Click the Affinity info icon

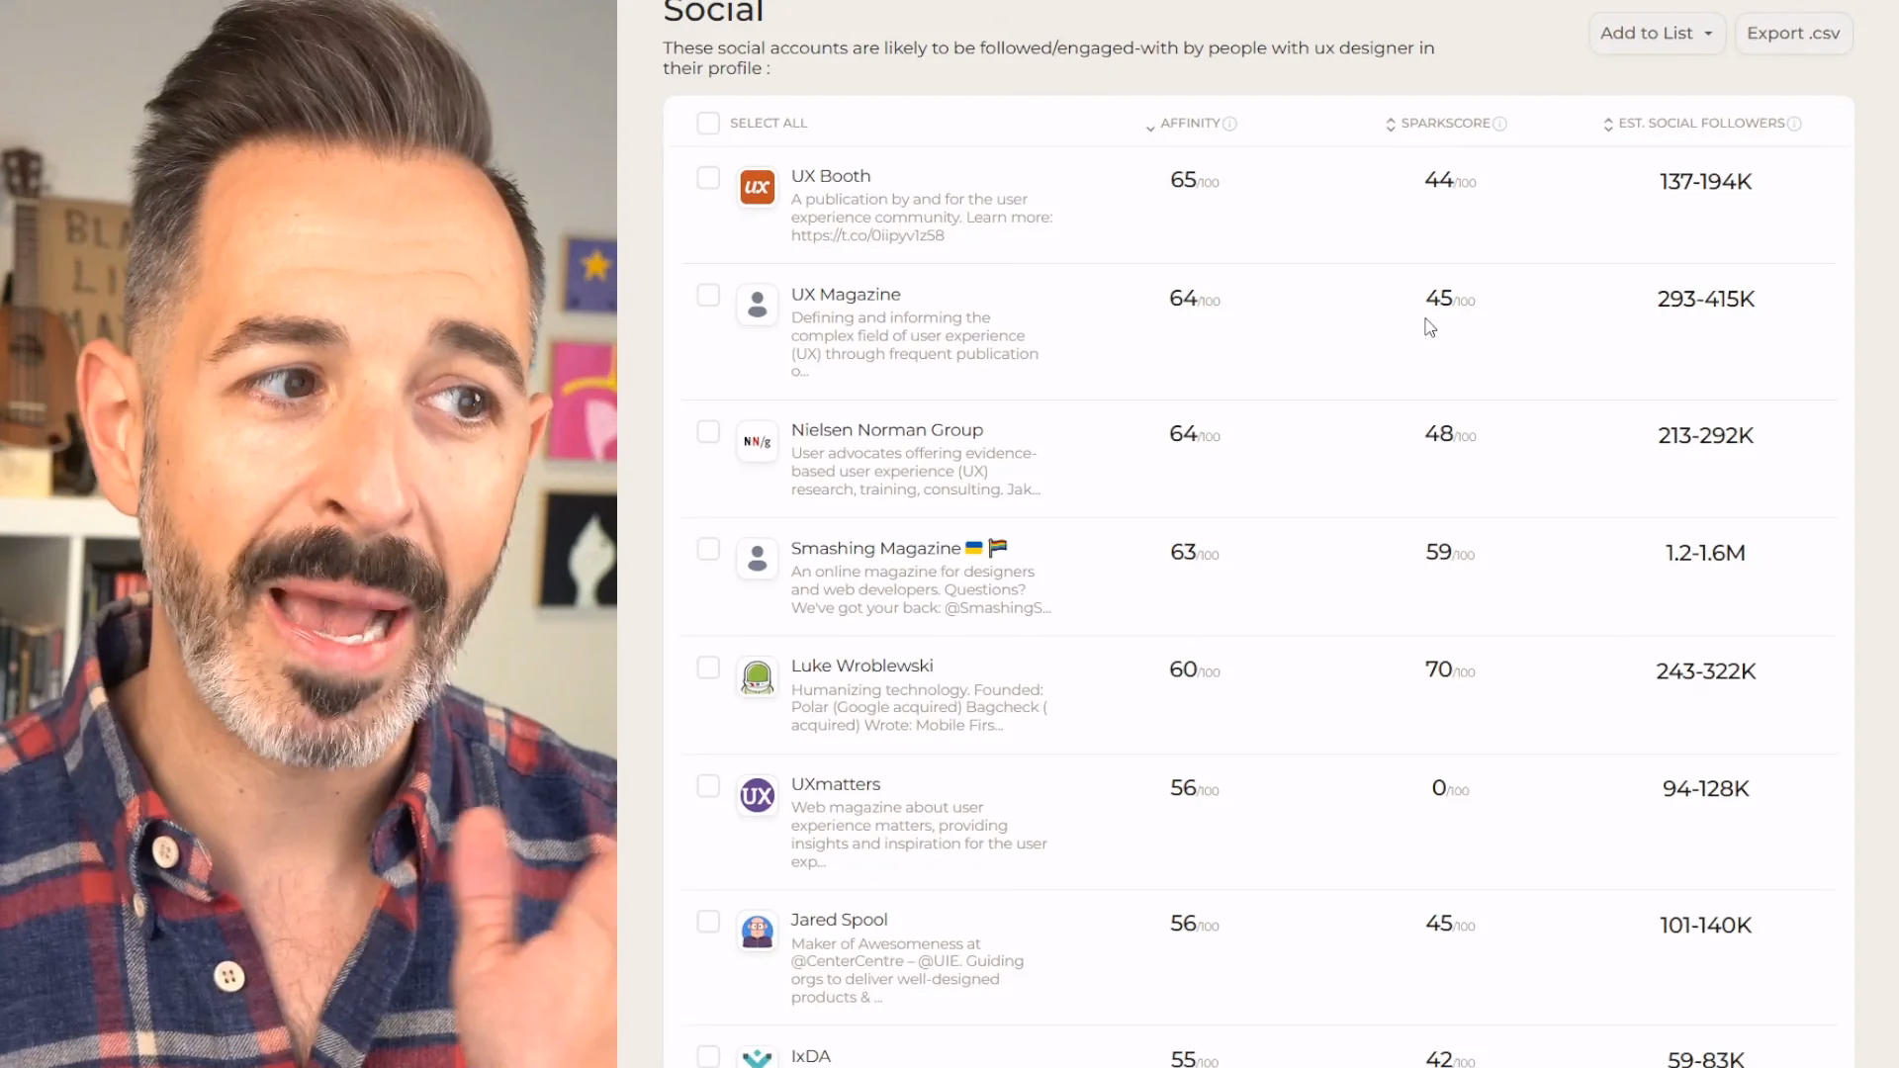click(x=1229, y=124)
